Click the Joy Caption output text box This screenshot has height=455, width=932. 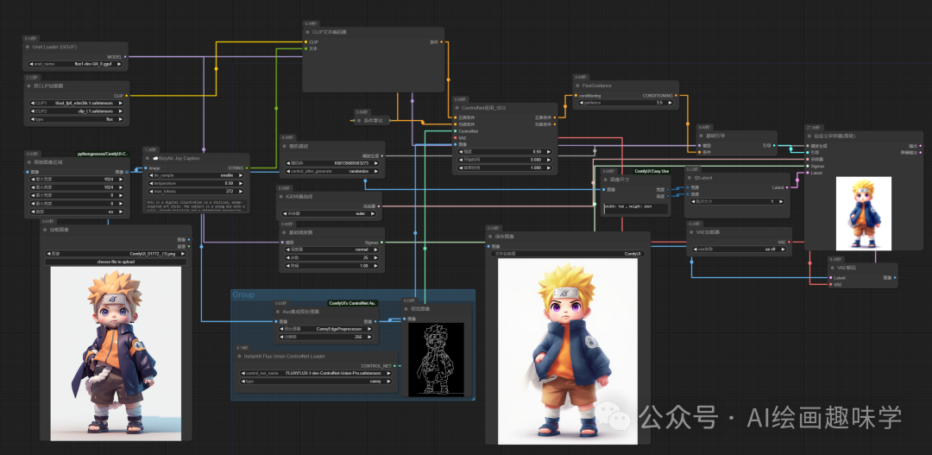[x=197, y=205]
